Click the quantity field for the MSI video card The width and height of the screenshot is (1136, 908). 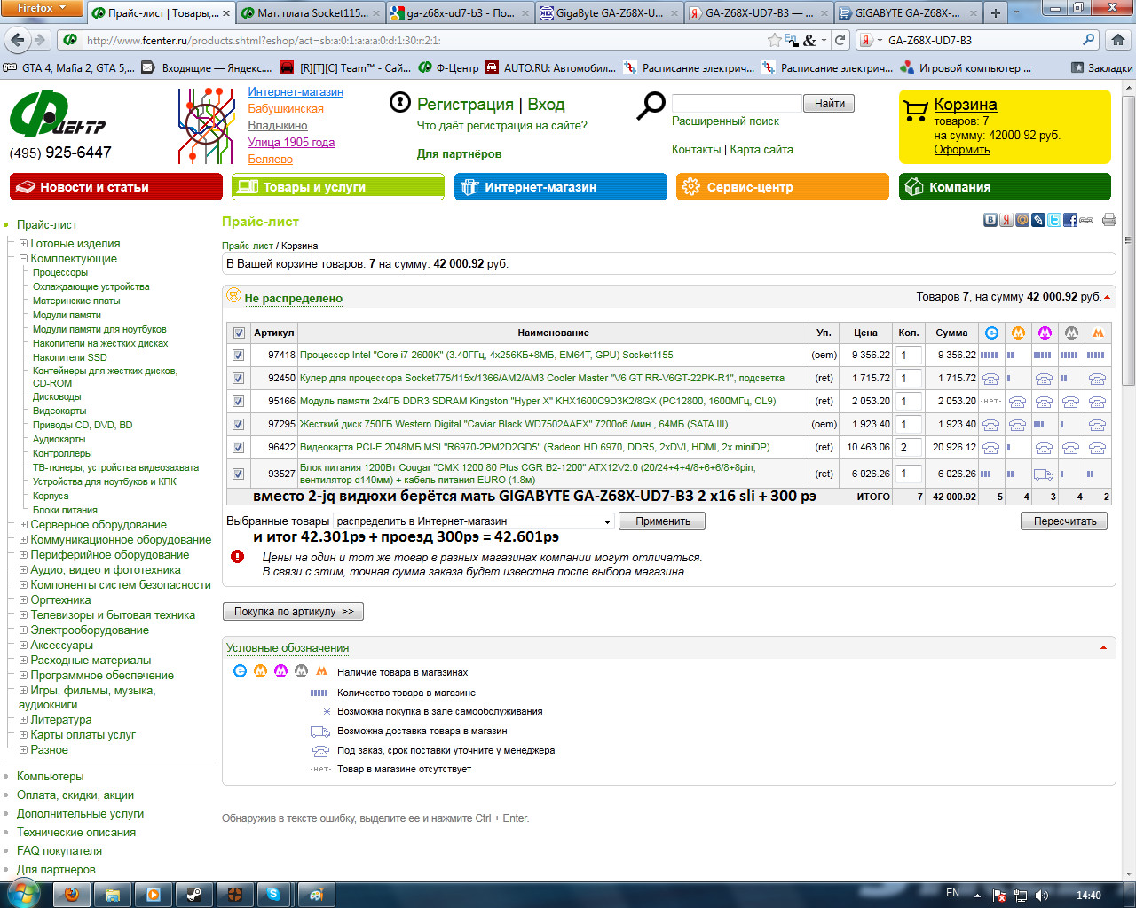click(908, 448)
